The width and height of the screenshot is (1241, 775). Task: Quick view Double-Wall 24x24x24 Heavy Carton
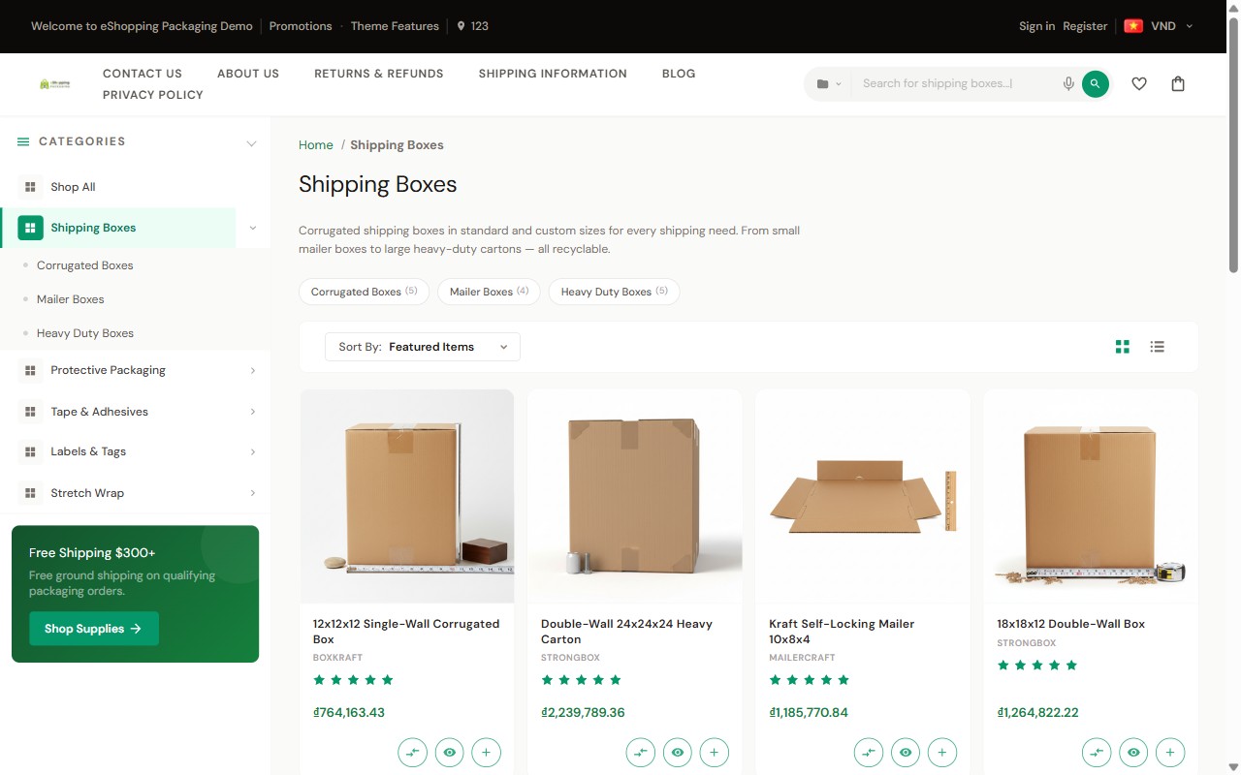677,752
